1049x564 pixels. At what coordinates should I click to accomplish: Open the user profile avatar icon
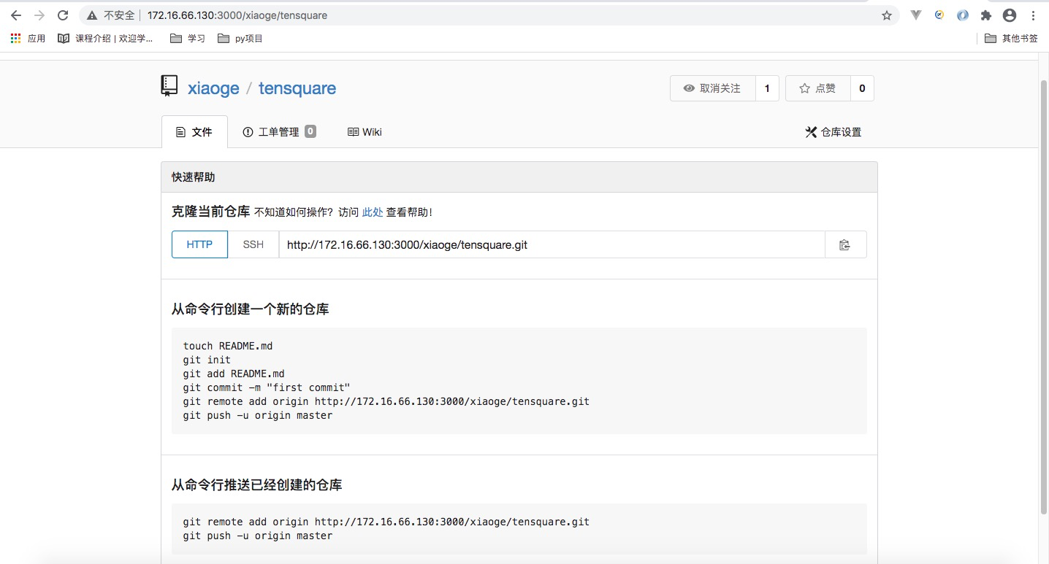(x=1010, y=15)
